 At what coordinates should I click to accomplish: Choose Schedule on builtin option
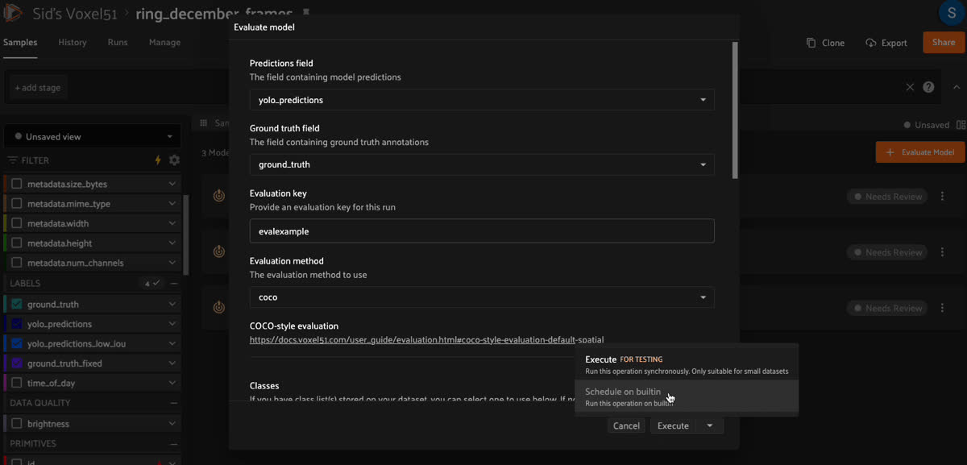(687, 396)
